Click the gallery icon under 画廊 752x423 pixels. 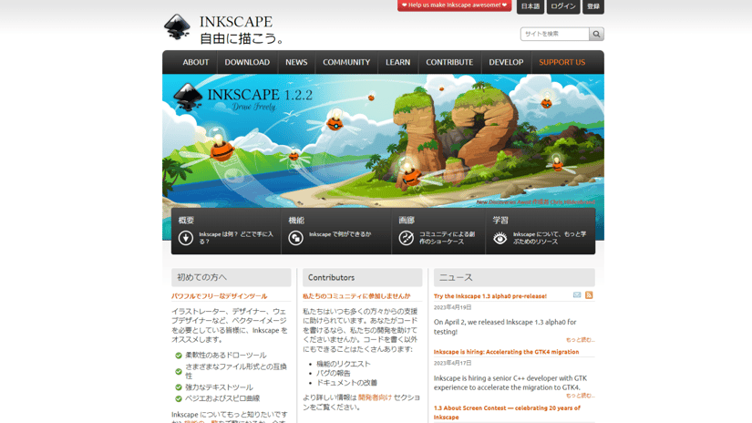tap(406, 238)
